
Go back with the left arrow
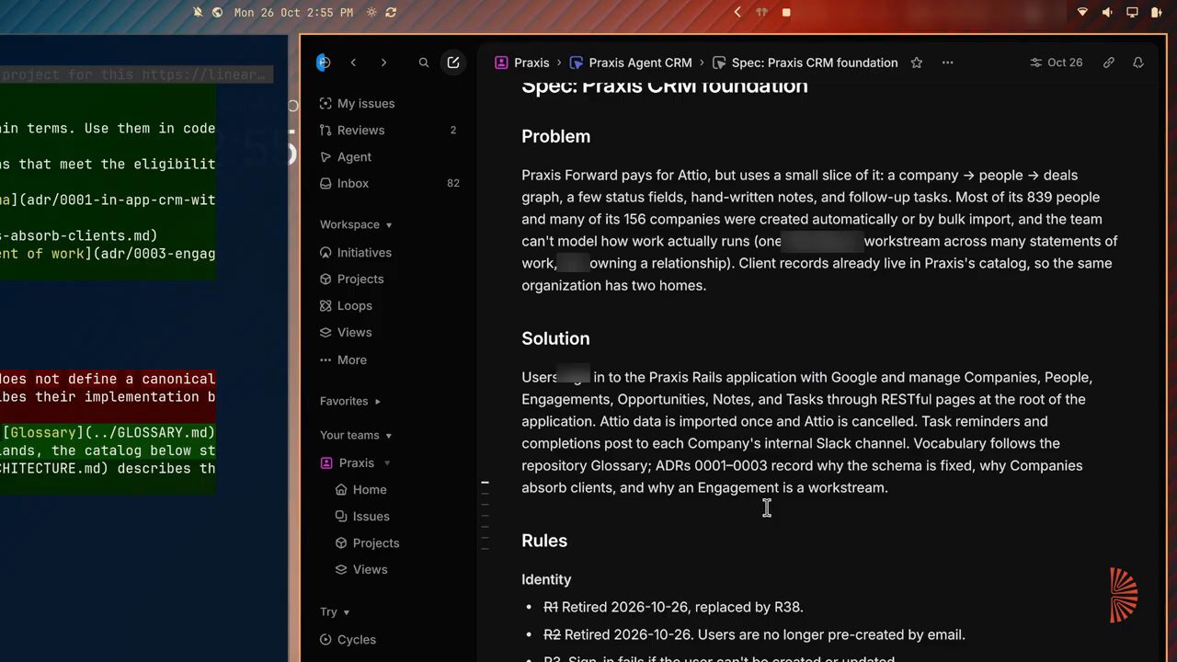(x=353, y=63)
